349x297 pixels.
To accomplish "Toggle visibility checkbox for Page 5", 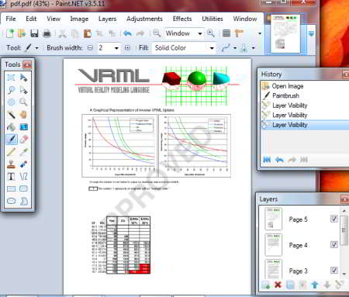I will point(334,219).
